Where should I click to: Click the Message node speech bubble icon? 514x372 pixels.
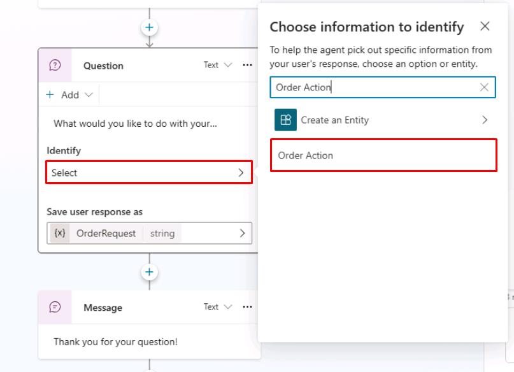pos(55,307)
